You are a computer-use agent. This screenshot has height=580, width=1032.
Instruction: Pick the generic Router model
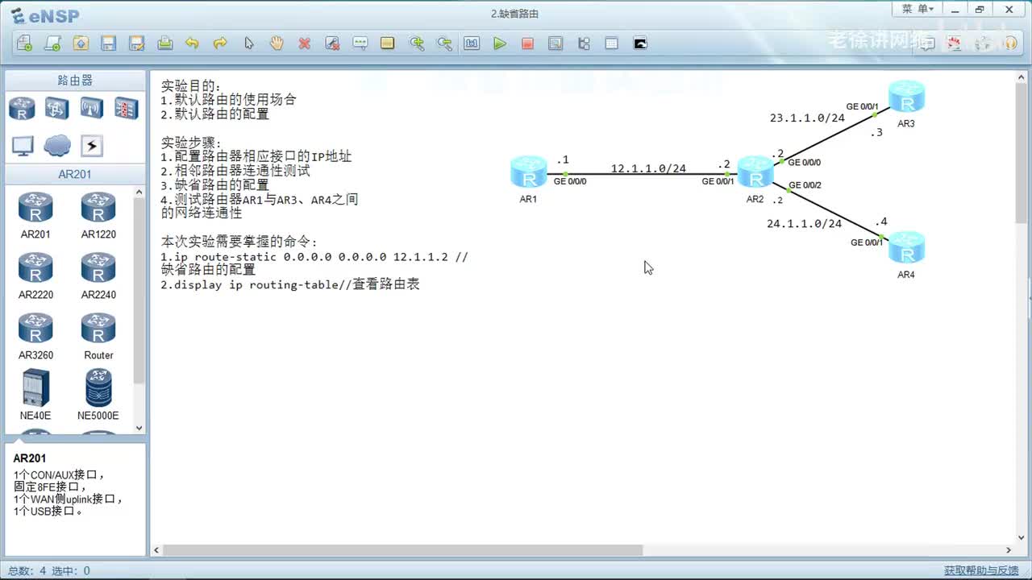[x=98, y=336]
